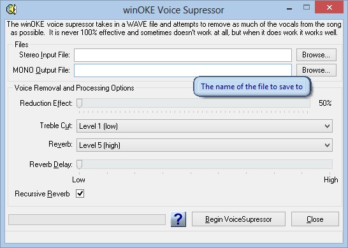The width and height of the screenshot is (348, 248).
Task: Browse for the Stereo Input File
Action: coord(316,55)
